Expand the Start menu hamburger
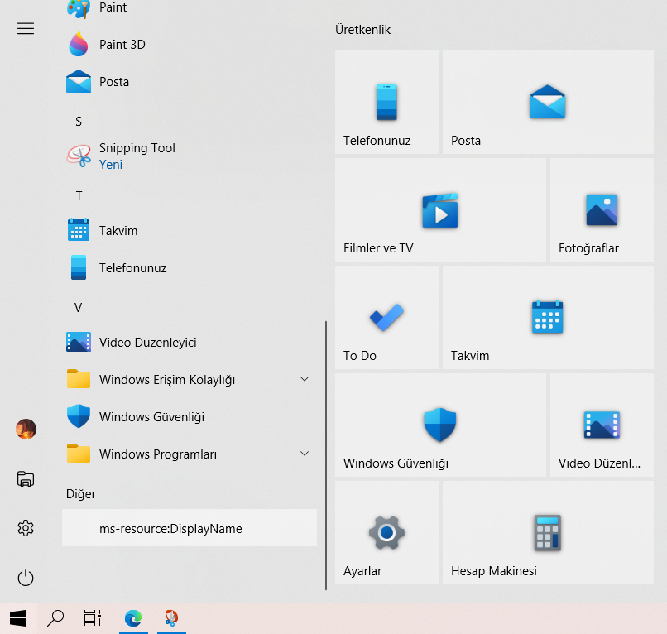The width and height of the screenshot is (667, 634). [26, 28]
